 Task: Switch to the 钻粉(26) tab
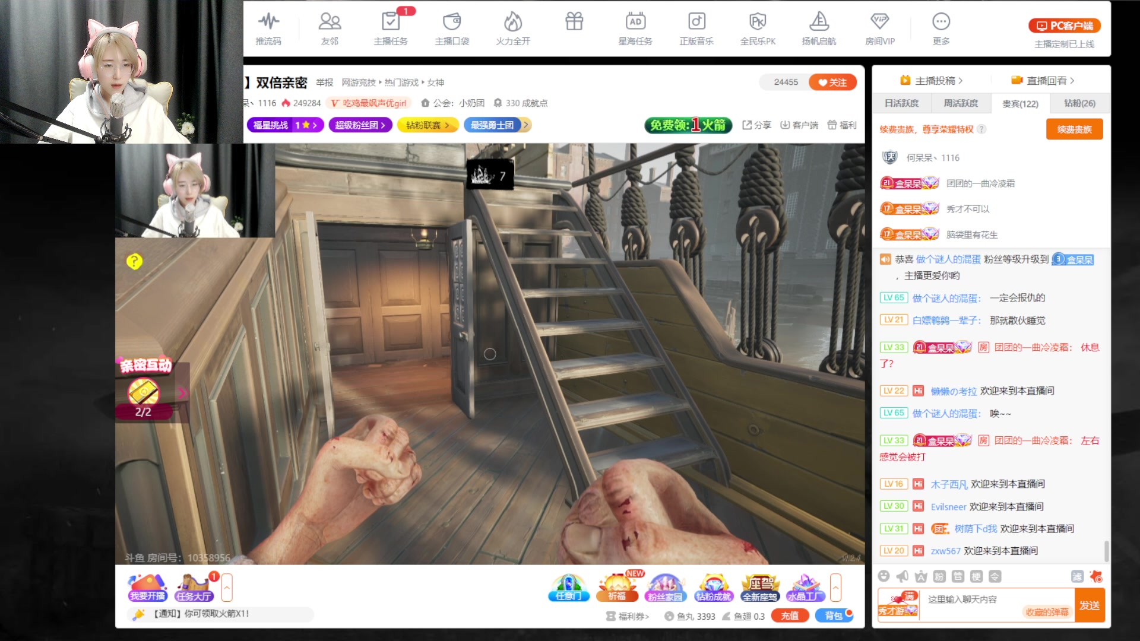pos(1079,103)
